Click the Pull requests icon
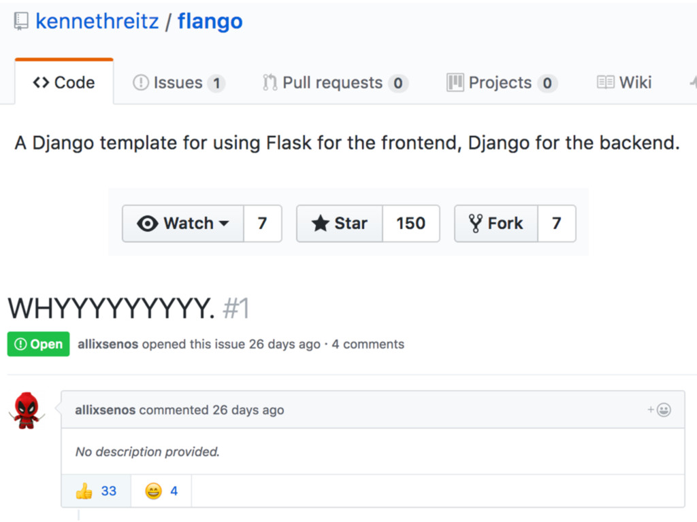697x522 pixels. pyautogui.click(x=270, y=83)
